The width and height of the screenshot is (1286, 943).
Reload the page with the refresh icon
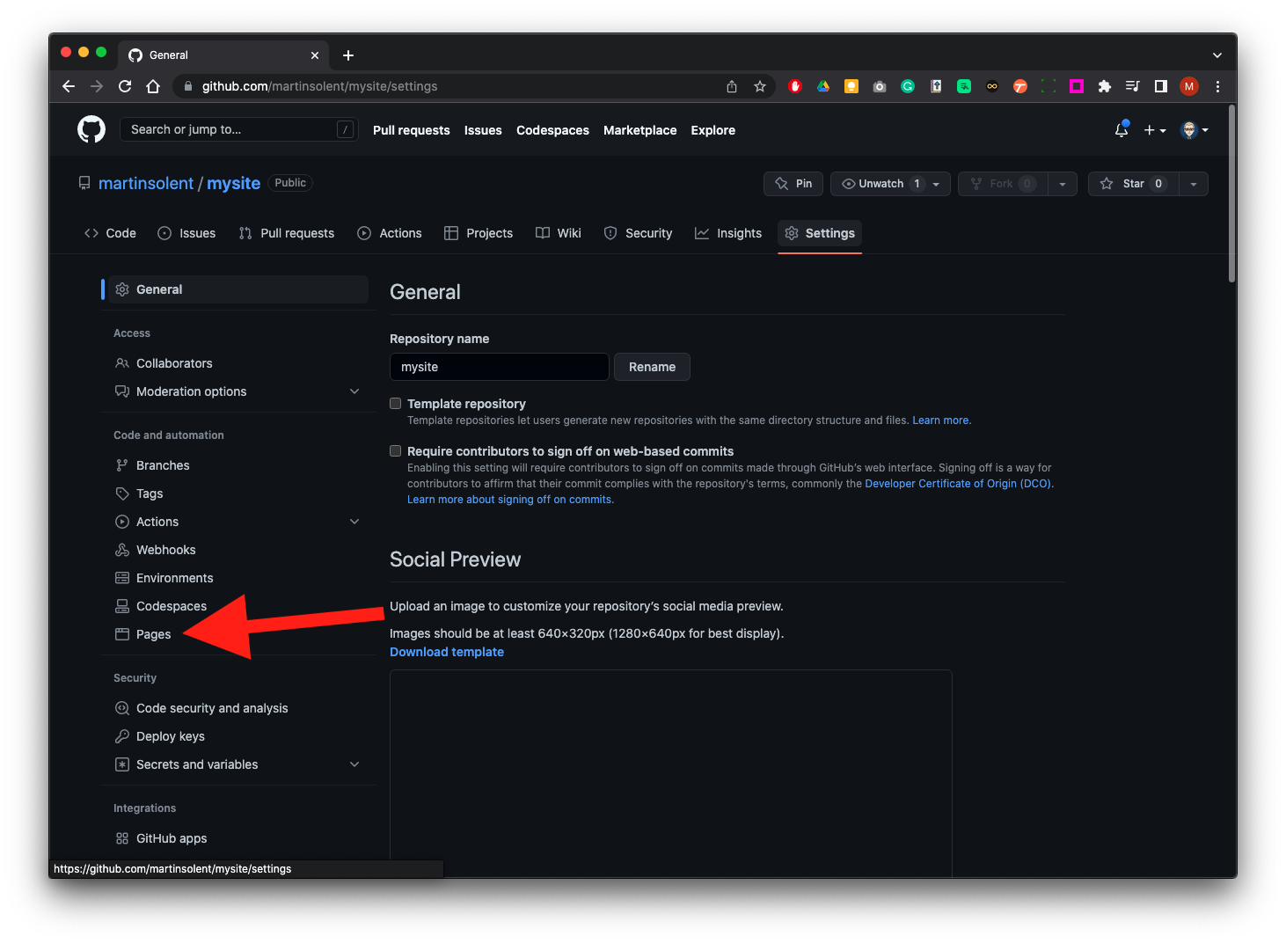(x=125, y=86)
